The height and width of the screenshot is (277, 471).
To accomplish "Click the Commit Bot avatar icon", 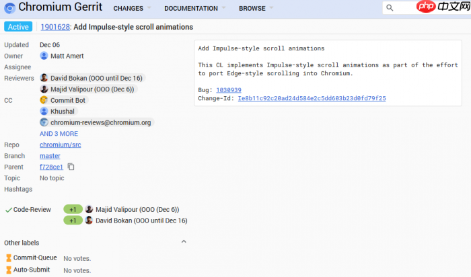I will click(44, 100).
